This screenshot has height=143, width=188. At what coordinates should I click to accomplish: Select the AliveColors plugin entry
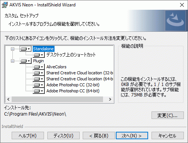coord(56,67)
